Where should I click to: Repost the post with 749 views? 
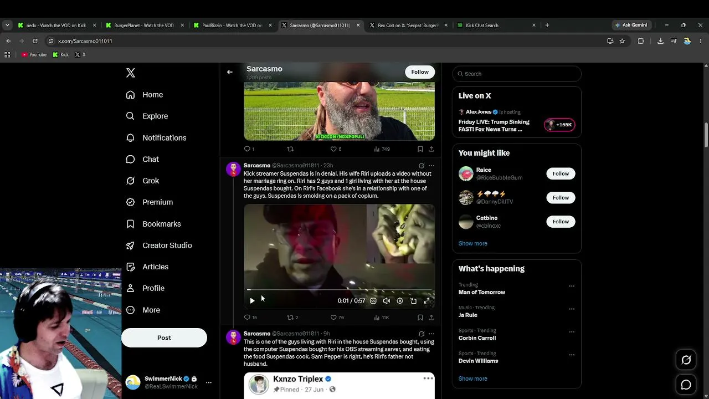[290, 149]
